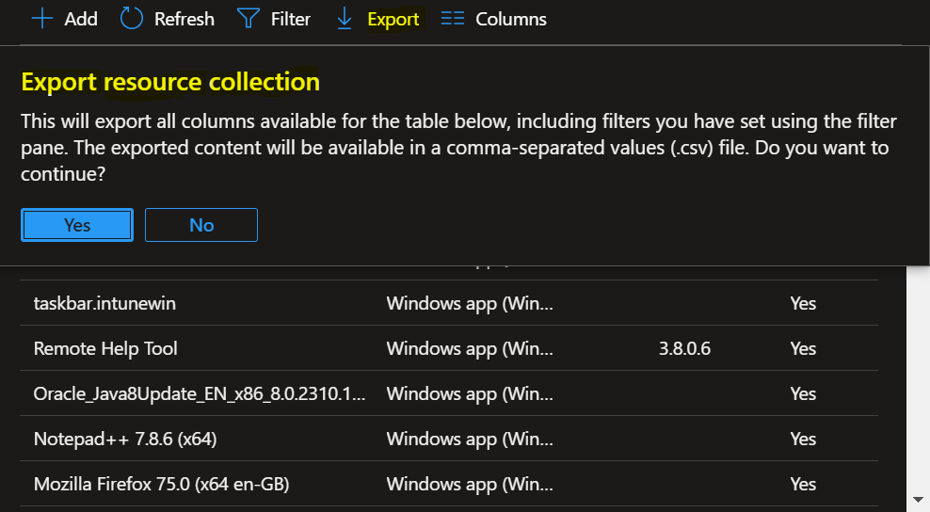
Task: Click Yes cell in taskbar.intunewin row
Action: (803, 303)
